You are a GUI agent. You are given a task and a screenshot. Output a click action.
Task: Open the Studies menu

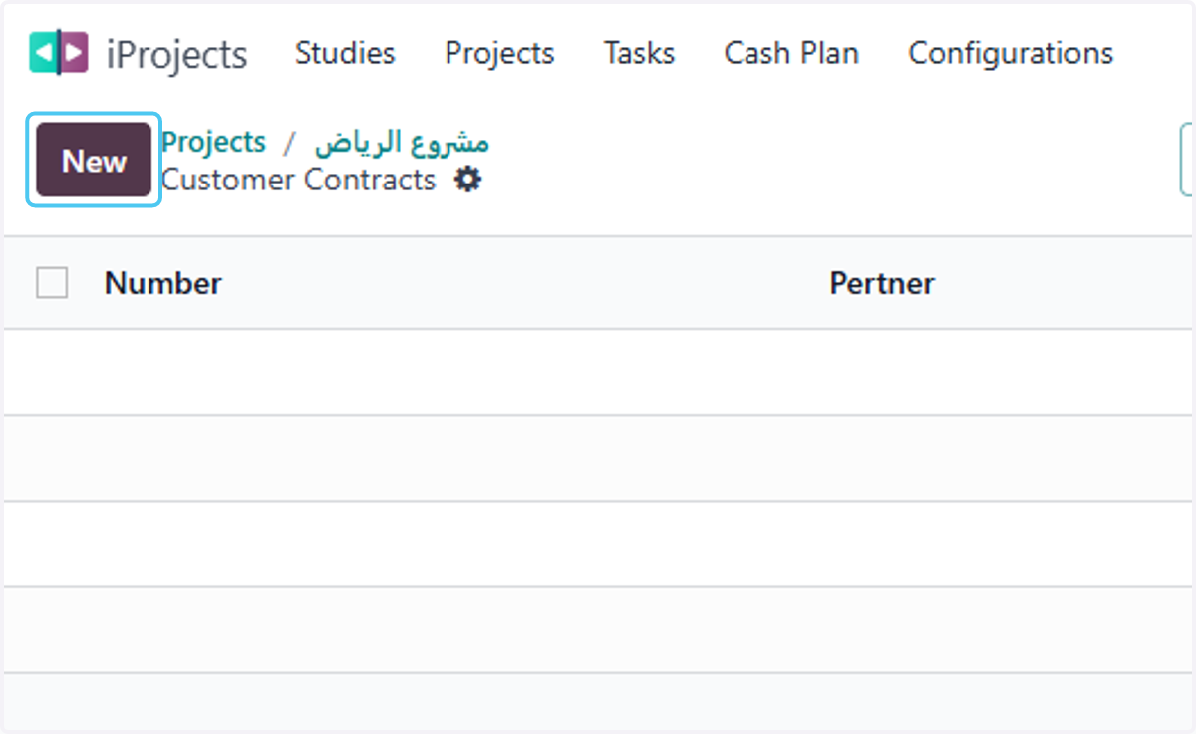(345, 53)
